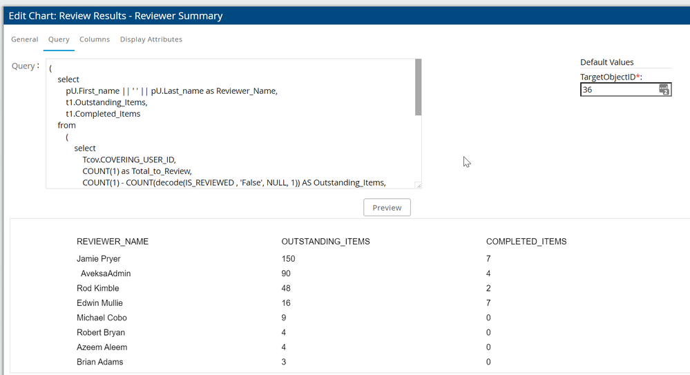
Task: Click the REVIEWER_NAME column header
Action: [113, 242]
